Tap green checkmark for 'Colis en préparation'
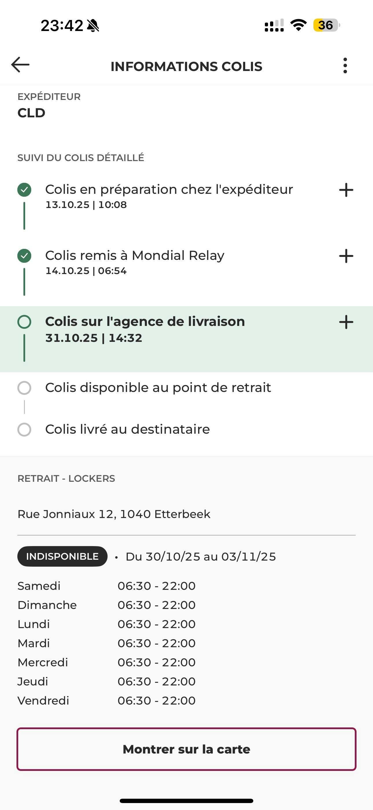This screenshot has height=810, width=373. [x=24, y=190]
